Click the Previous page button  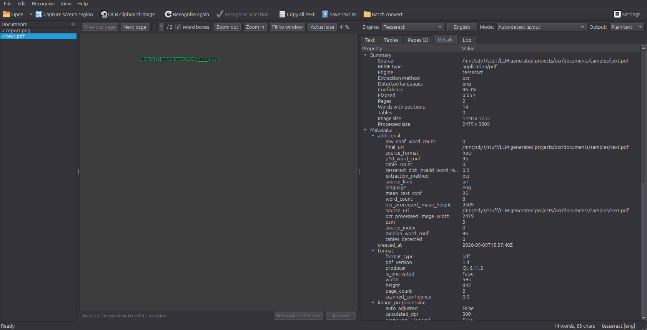[100, 27]
